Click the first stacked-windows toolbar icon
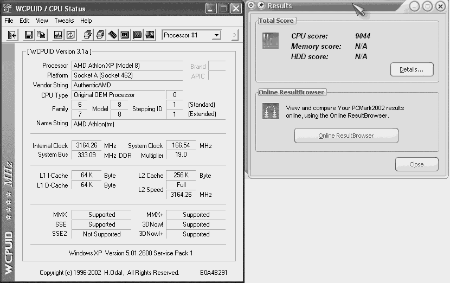450x283 pixels. 88,35
